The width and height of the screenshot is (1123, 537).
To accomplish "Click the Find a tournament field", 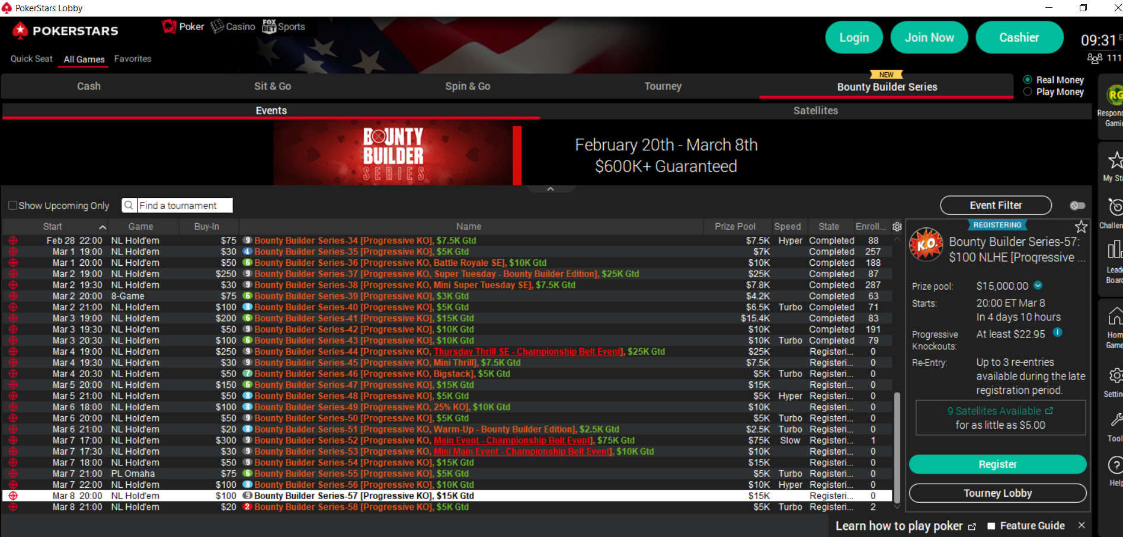I will 185,205.
